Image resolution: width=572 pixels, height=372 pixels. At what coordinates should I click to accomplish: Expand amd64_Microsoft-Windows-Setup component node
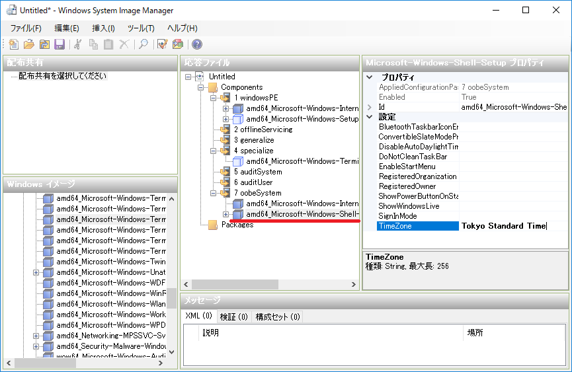[x=225, y=119]
